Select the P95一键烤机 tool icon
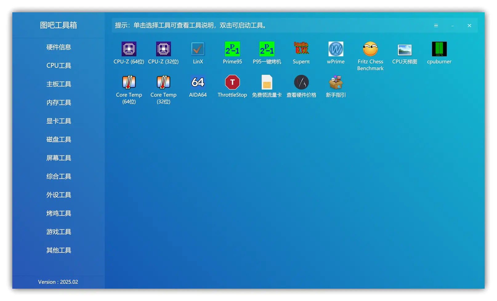 (x=267, y=49)
